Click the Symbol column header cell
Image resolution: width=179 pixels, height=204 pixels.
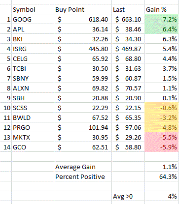coord(33,9)
